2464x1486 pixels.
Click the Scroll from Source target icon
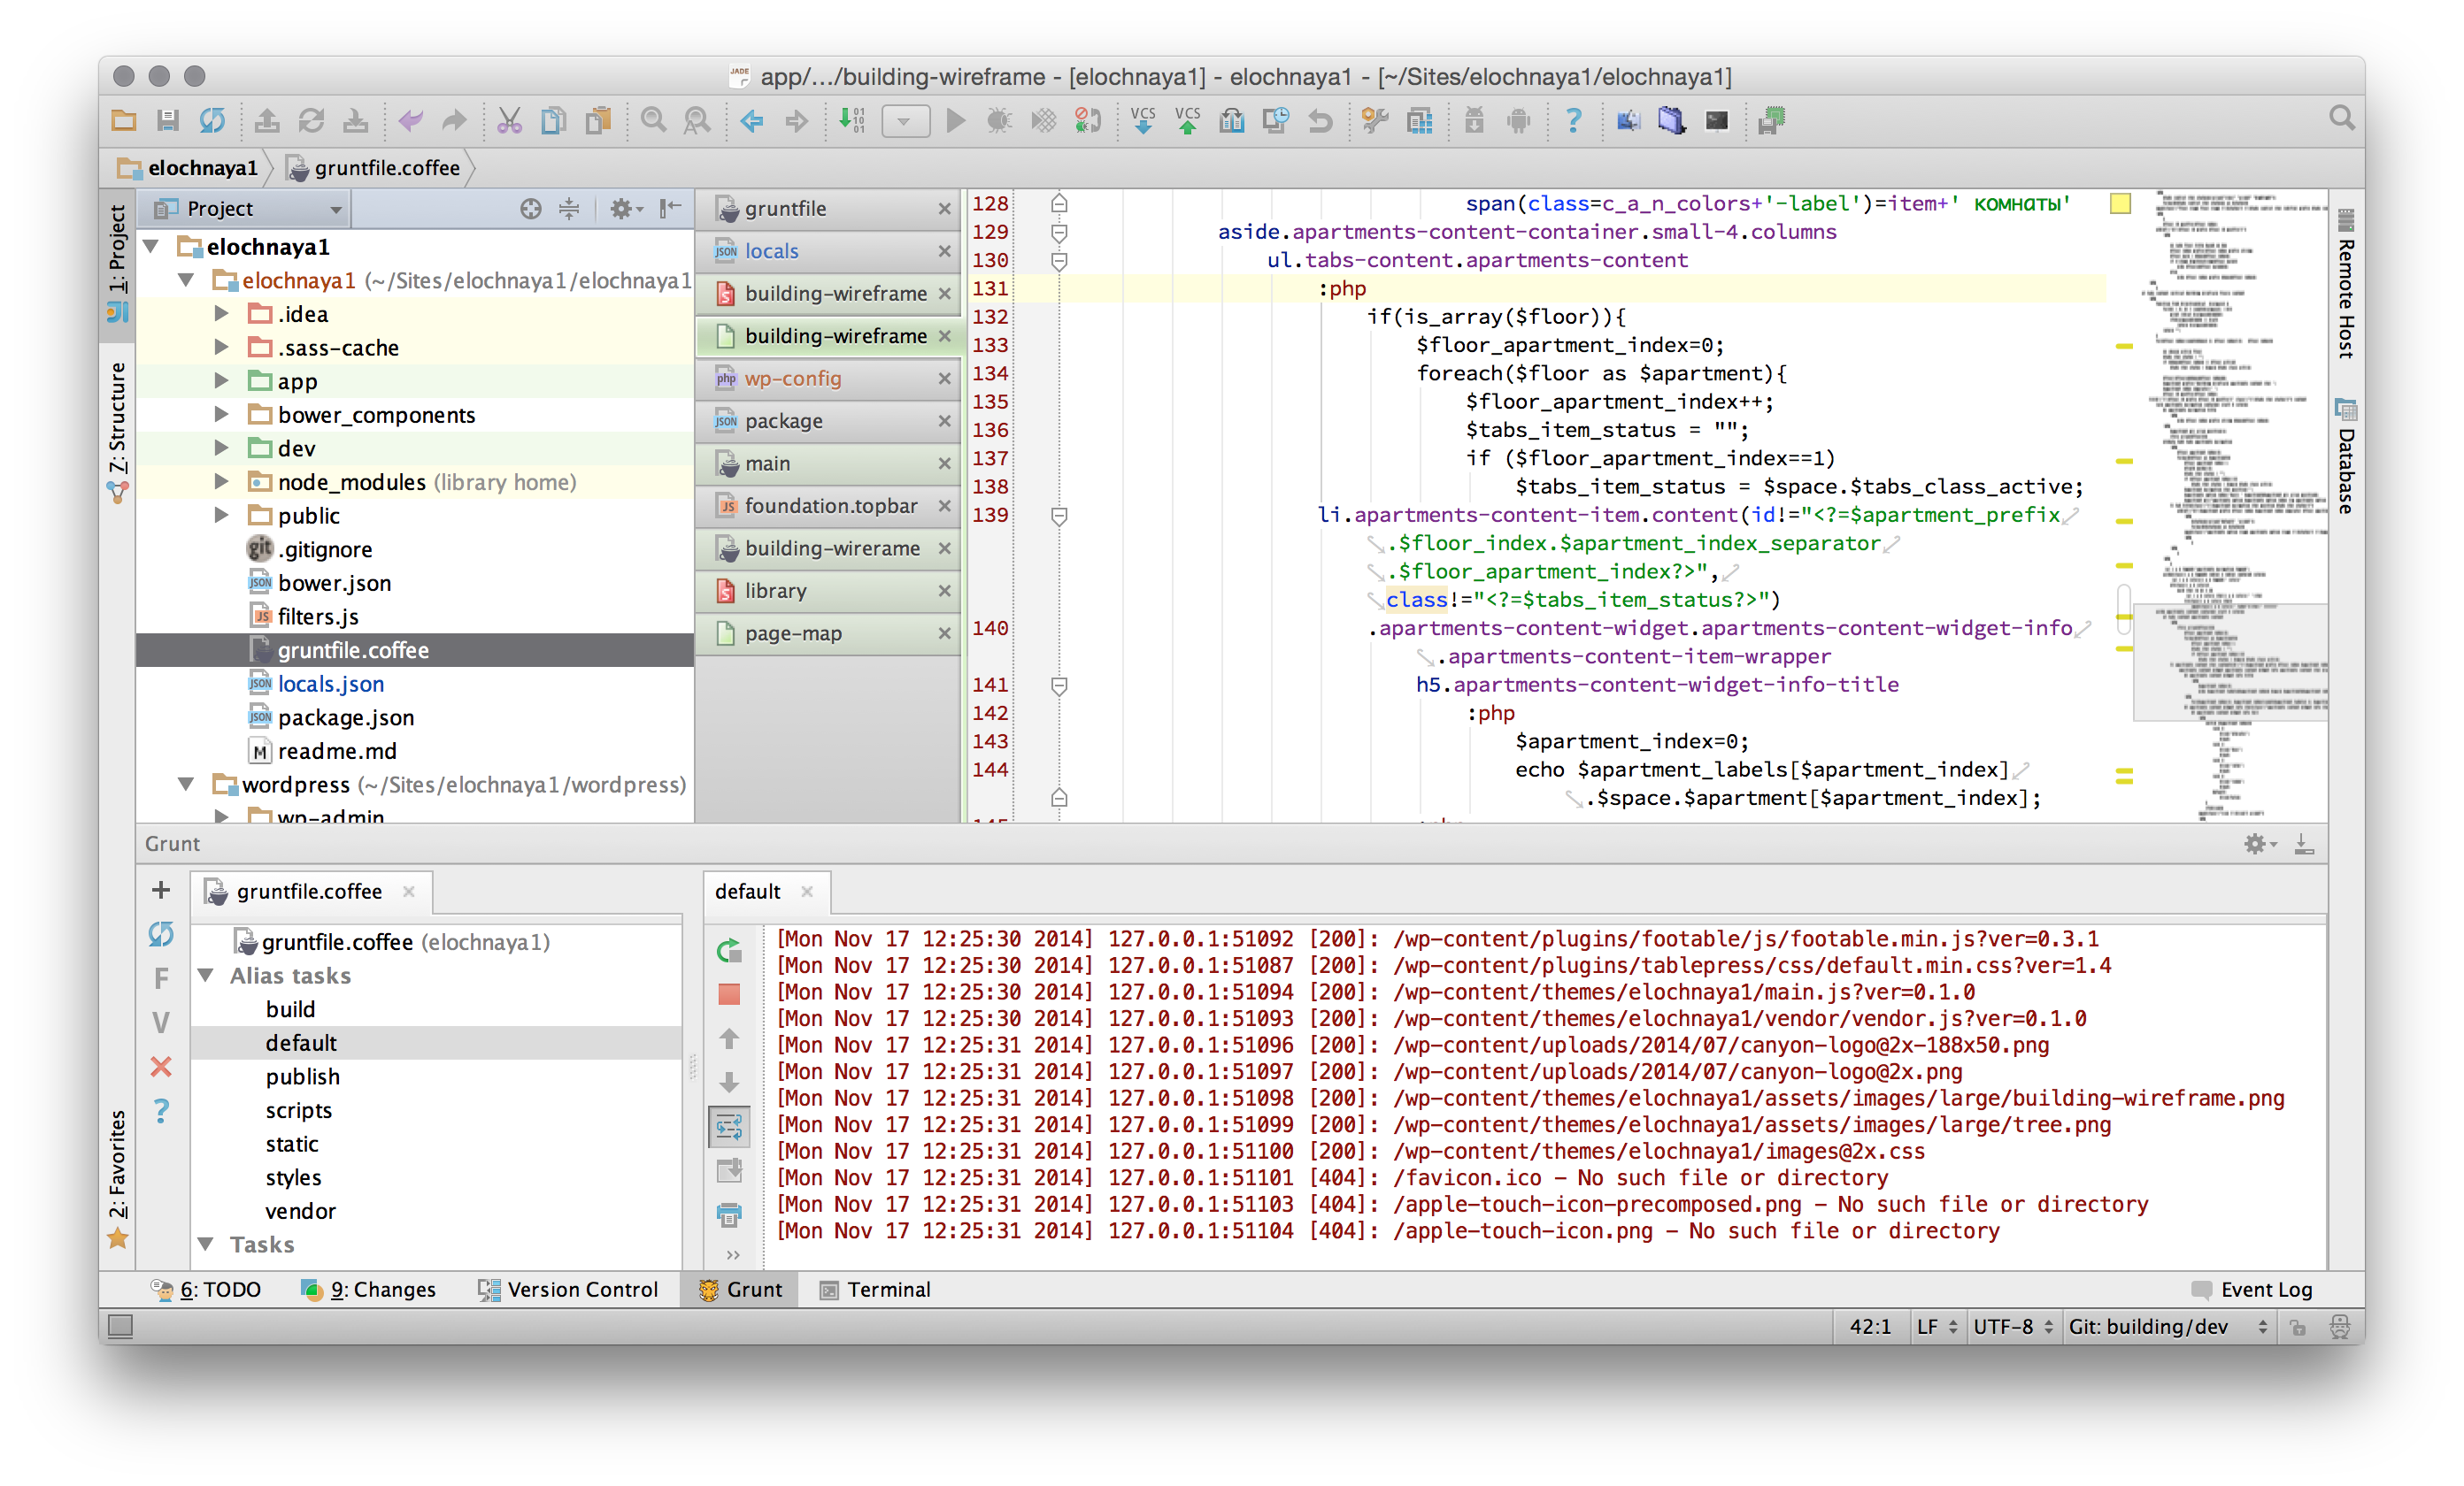click(x=531, y=209)
